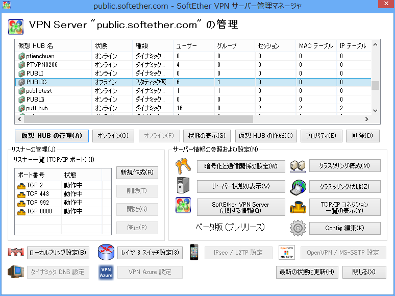
Task: Click the Layer 3 switch router icon
Action: click(106, 252)
